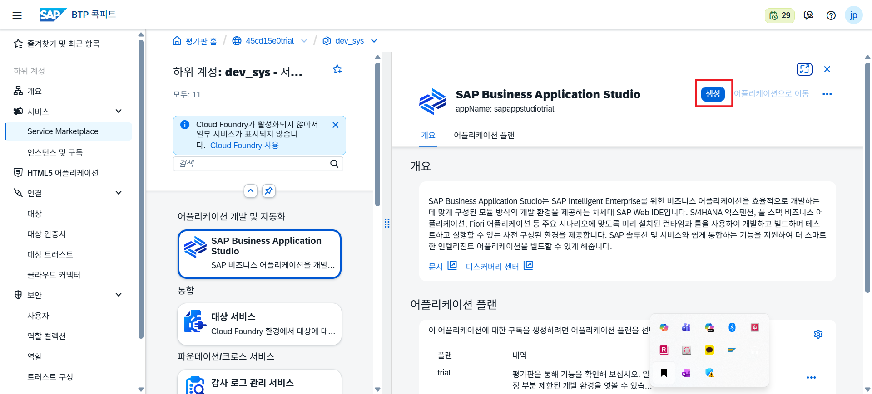872x394 pixels.
Task: Click the left sidebar vertical scrollbar
Action: click(x=141, y=190)
